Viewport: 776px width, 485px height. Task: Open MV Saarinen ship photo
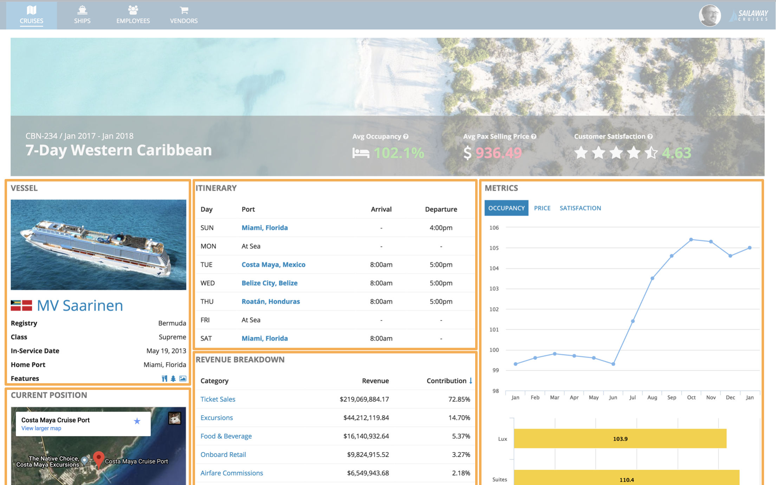(x=98, y=245)
